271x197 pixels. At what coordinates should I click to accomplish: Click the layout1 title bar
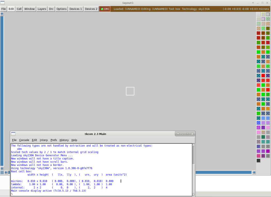[128, 3]
